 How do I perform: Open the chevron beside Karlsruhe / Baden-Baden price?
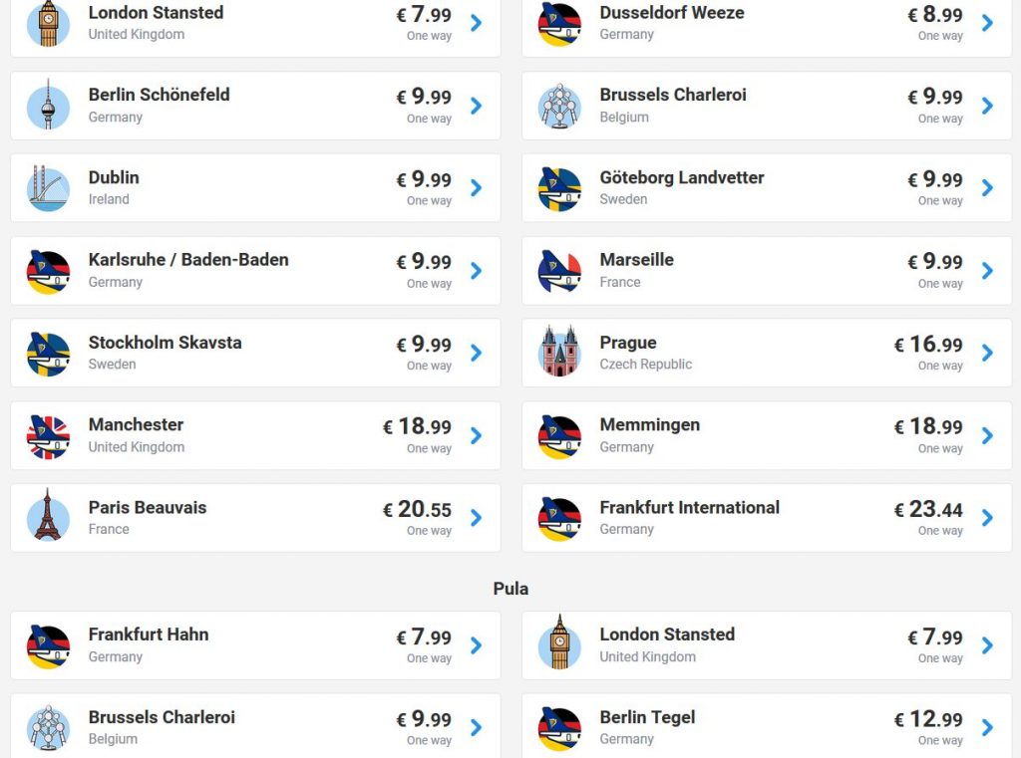pyautogui.click(x=476, y=271)
